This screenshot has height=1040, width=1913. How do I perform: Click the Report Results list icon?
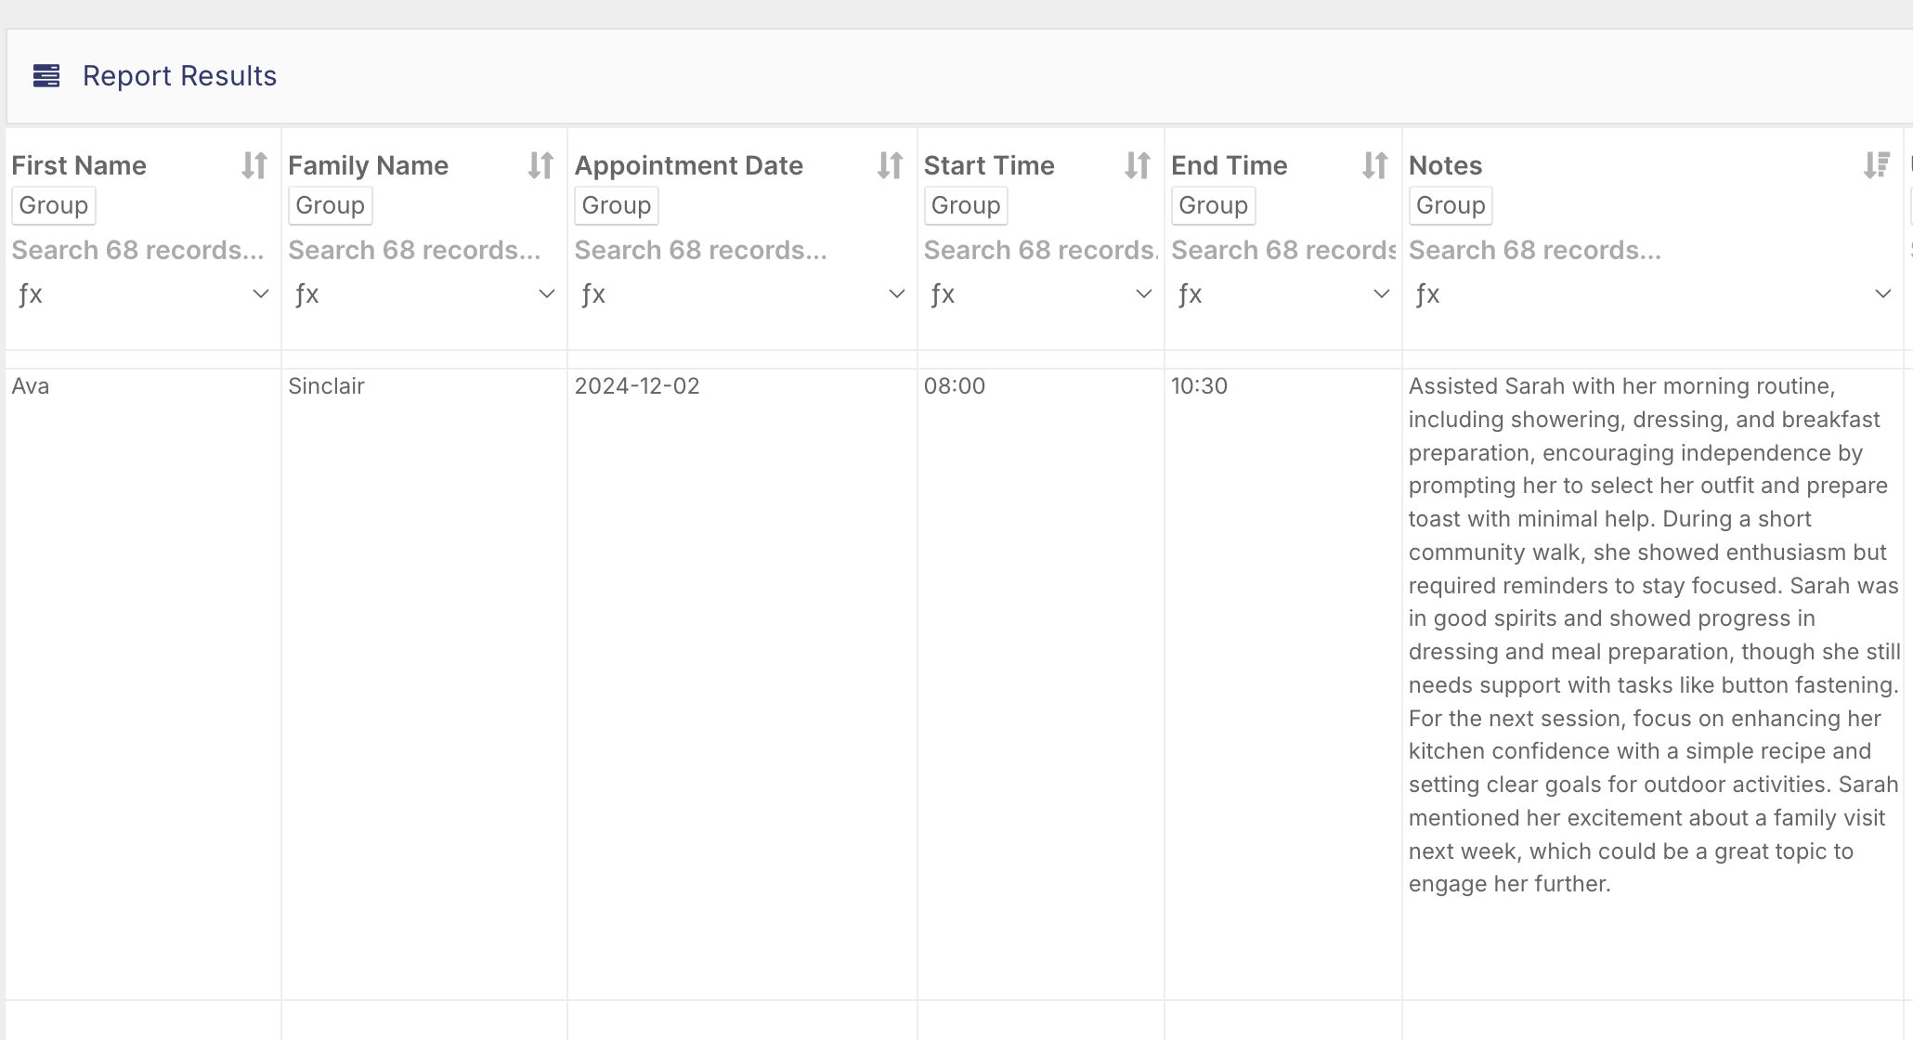(x=46, y=75)
